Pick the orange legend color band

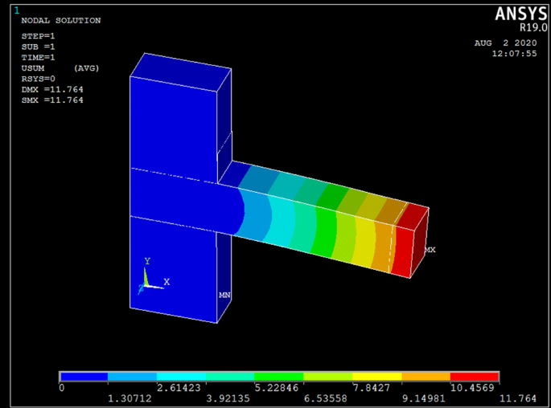coord(426,377)
